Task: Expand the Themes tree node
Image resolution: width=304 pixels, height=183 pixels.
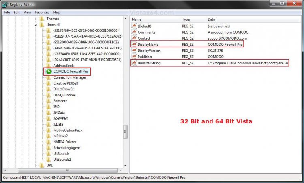Action: tap(36, 19)
